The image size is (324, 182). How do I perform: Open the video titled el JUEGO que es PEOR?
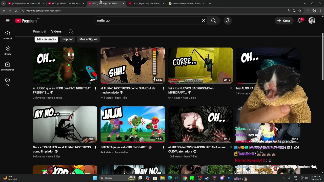click(x=62, y=90)
